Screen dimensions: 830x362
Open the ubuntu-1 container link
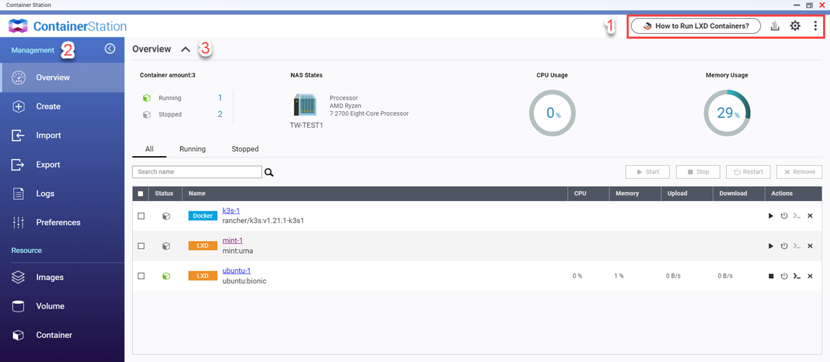237,270
